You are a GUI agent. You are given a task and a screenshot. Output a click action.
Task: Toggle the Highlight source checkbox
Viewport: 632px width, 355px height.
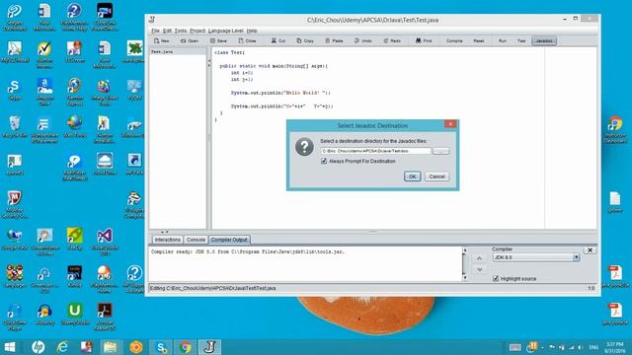pos(496,278)
